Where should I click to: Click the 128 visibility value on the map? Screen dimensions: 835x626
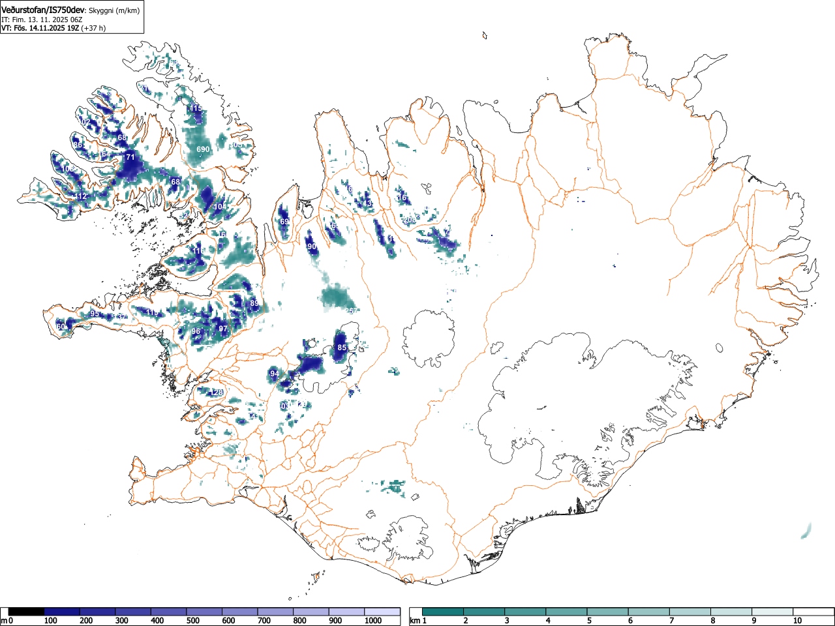pos(217,393)
